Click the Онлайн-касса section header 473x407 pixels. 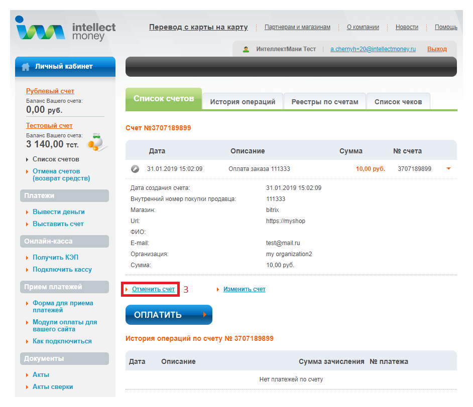point(64,242)
